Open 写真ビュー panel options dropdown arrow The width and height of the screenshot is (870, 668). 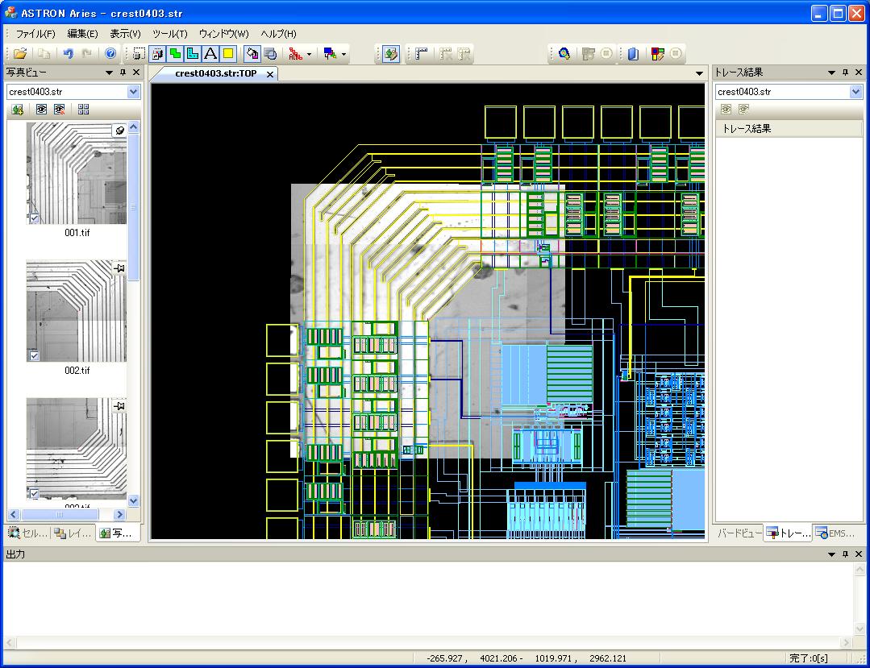[110, 73]
